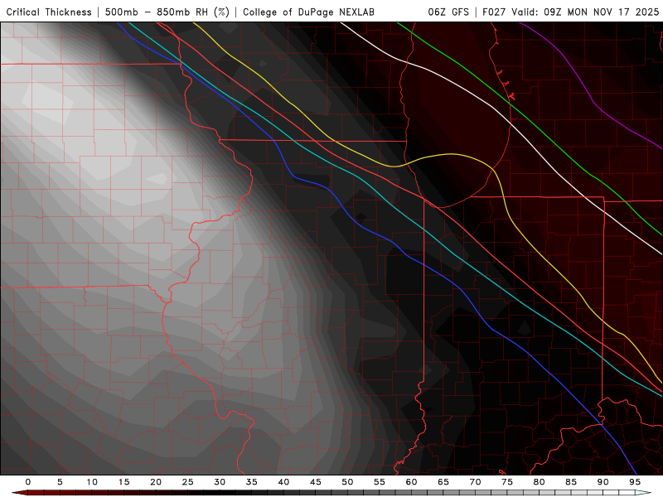
Task: Click the color scale label "10"
Action: pos(92,482)
